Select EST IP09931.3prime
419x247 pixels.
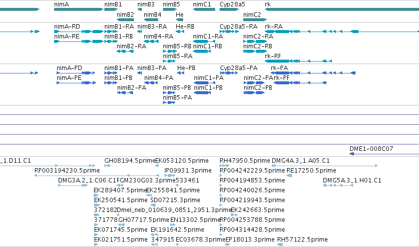188,171
